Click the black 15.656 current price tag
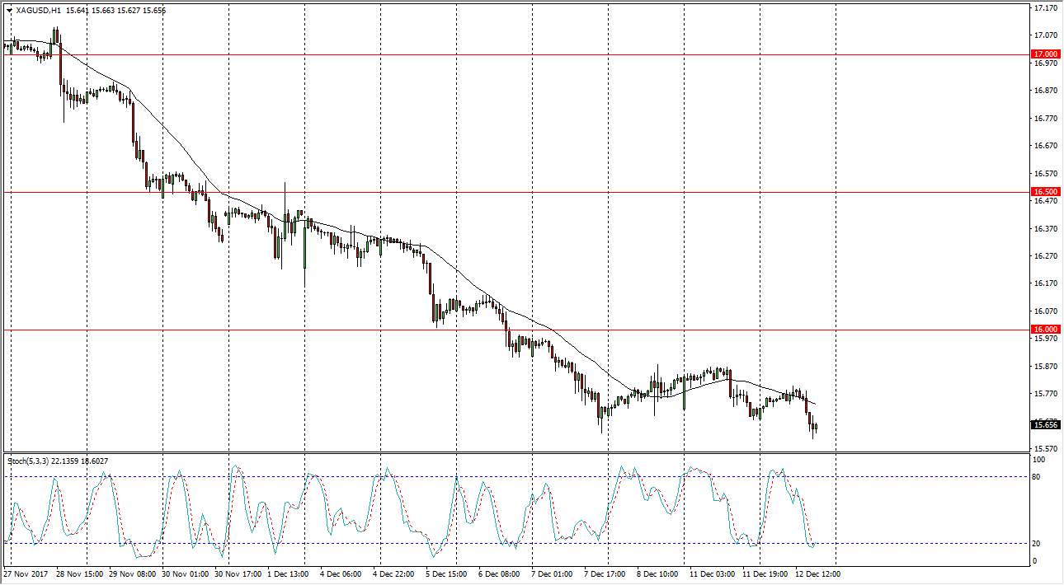The width and height of the screenshot is (1064, 585). 1045,425
